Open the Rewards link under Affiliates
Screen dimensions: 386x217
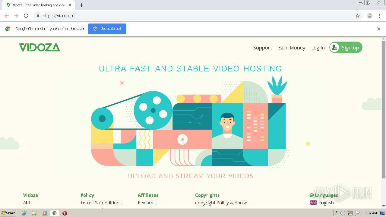tap(147, 203)
